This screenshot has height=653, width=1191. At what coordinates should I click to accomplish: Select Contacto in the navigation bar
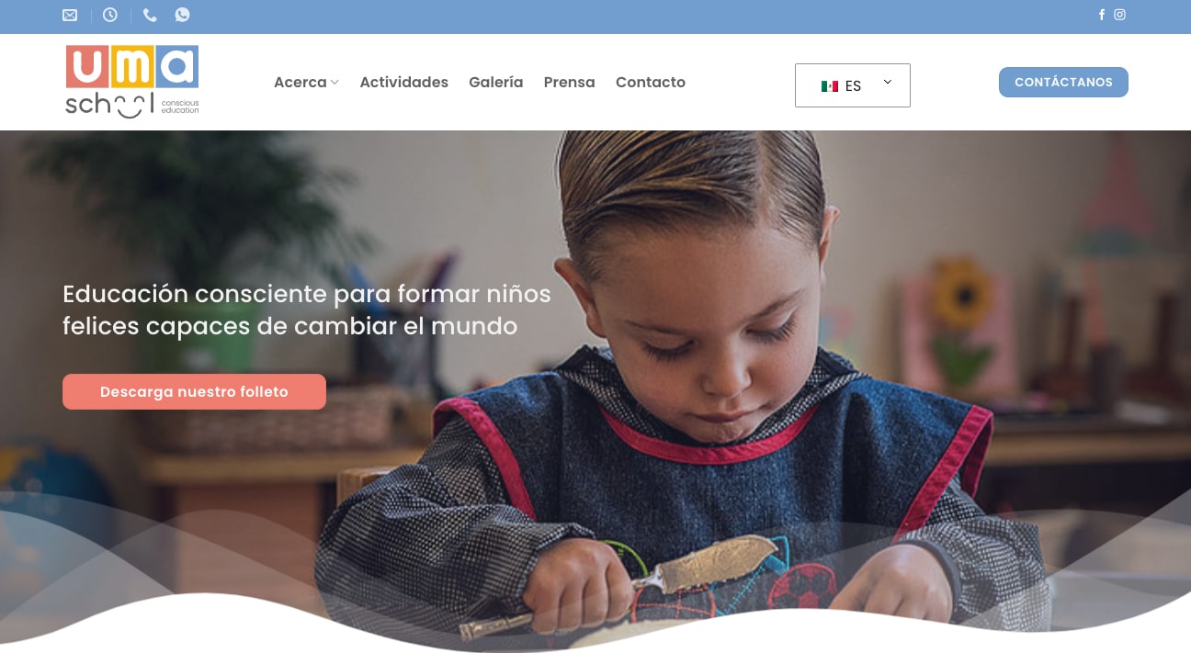[651, 82]
